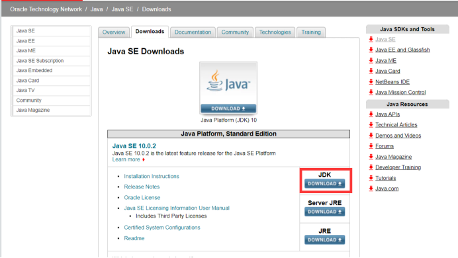Click the red arrow next to Learn more

(x=144, y=159)
